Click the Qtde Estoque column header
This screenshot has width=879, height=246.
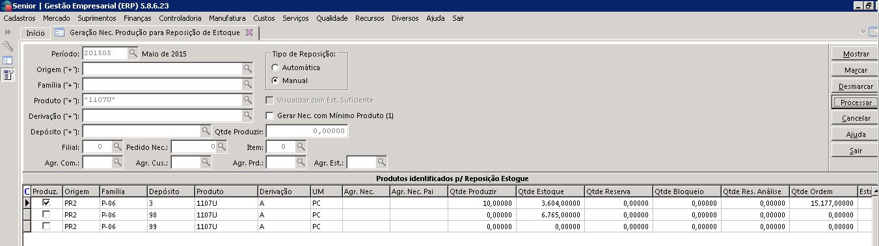coord(550,191)
